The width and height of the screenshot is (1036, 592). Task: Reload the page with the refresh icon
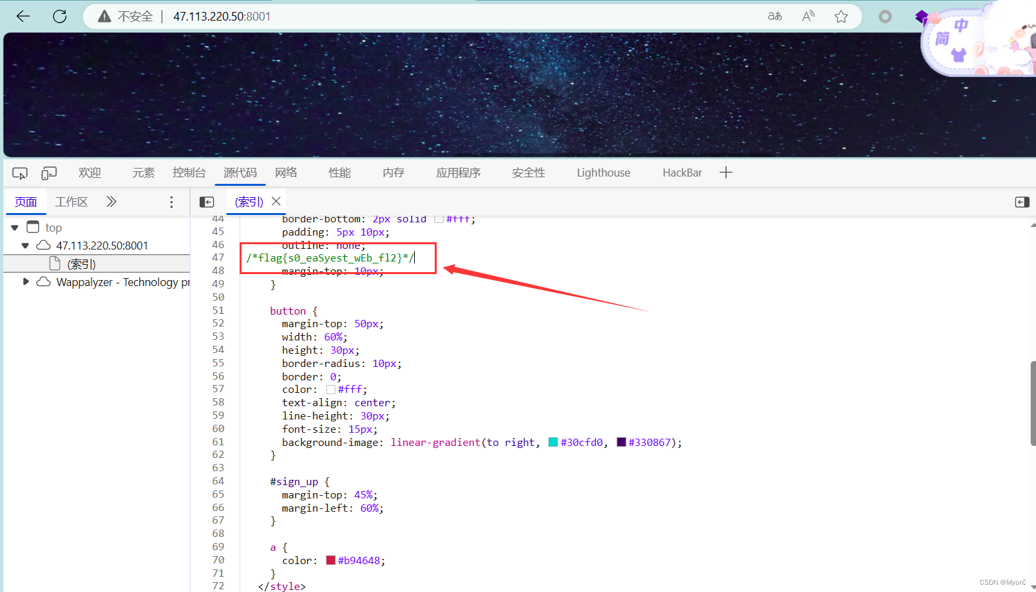(60, 16)
